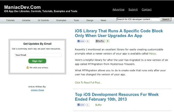The width and height of the screenshot is (174, 112).
Task: Click the Mysterious Trousers paragraph text
Action: [121, 62]
